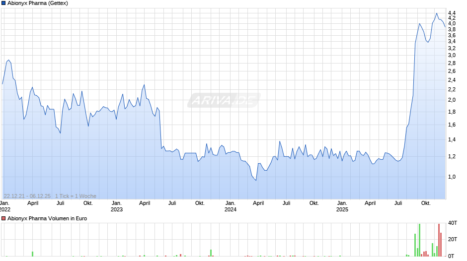The width and height of the screenshot is (467, 261).
Task: Click the 2,8 price axis label
Action: [452, 63]
